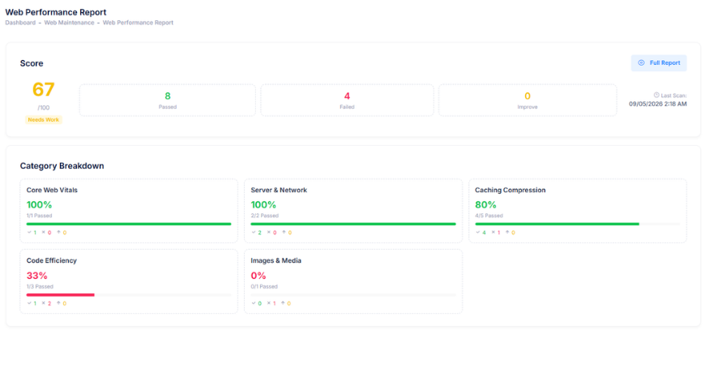
Task: Click failed X icon in Caching Compression
Action: point(493,233)
